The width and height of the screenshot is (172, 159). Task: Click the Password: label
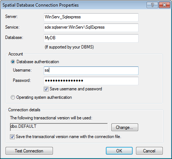[x=22, y=80]
